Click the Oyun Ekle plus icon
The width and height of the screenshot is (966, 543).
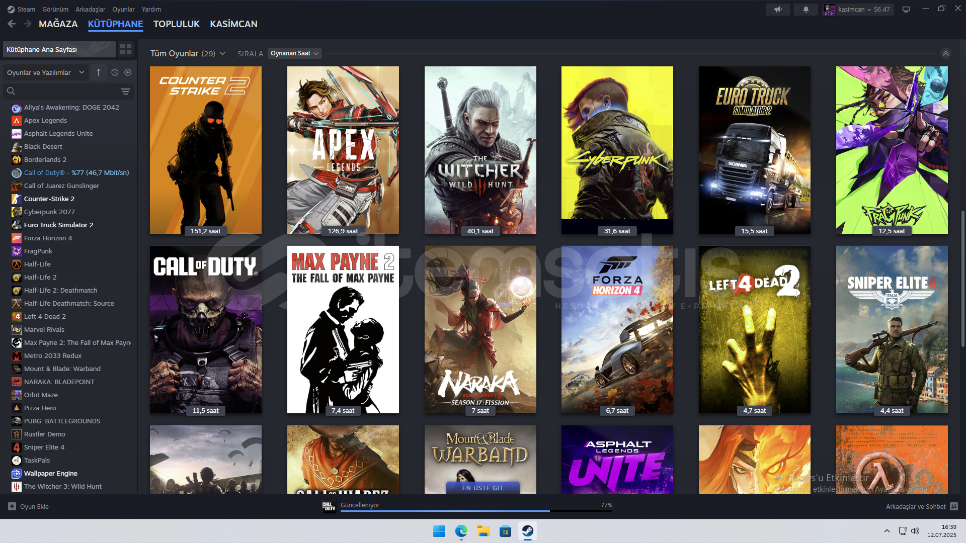coord(12,506)
